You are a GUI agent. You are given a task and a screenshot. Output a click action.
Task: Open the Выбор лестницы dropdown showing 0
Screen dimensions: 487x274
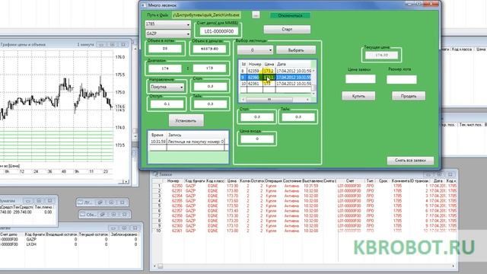(255, 50)
